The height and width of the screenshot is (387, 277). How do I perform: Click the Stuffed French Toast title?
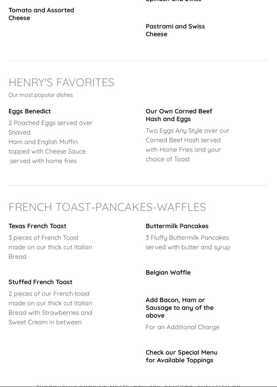(x=40, y=282)
